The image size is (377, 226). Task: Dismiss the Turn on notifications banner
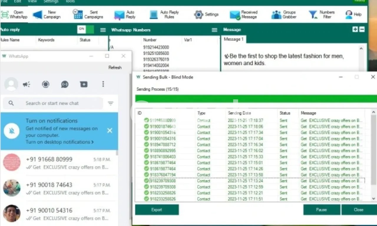[110, 131]
